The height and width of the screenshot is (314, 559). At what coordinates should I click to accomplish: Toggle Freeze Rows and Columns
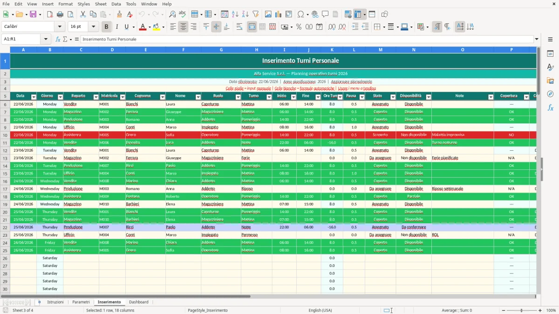358,14
